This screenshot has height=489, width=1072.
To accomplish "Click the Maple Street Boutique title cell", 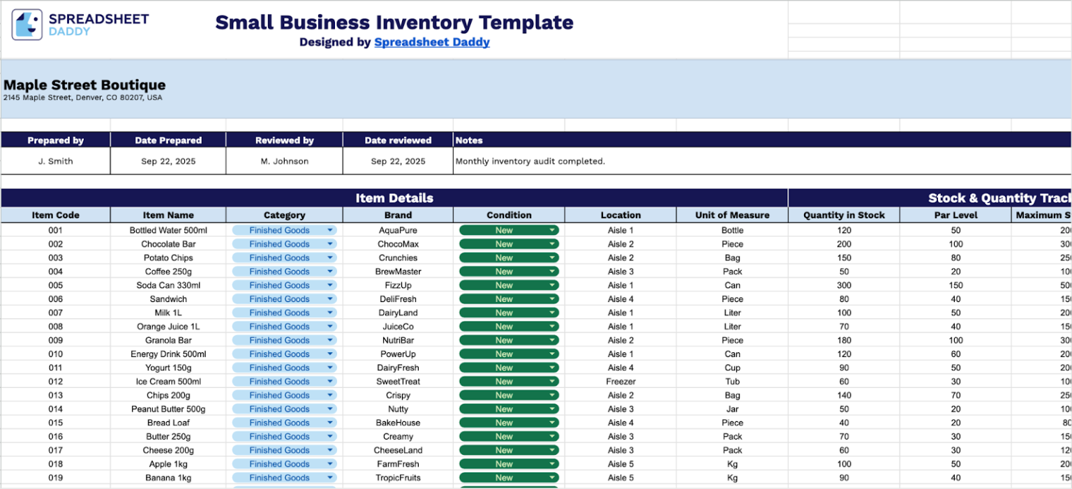I will [x=84, y=84].
